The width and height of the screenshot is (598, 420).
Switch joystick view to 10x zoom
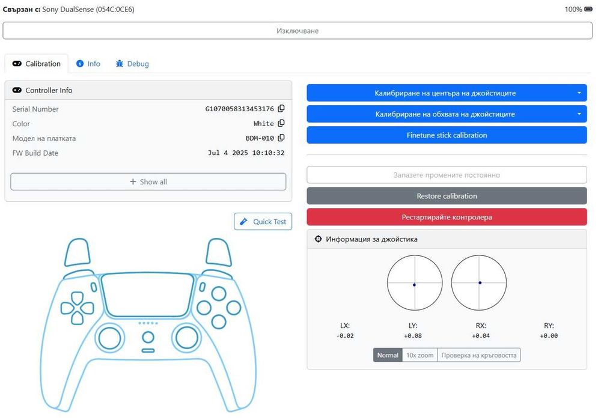click(x=420, y=355)
